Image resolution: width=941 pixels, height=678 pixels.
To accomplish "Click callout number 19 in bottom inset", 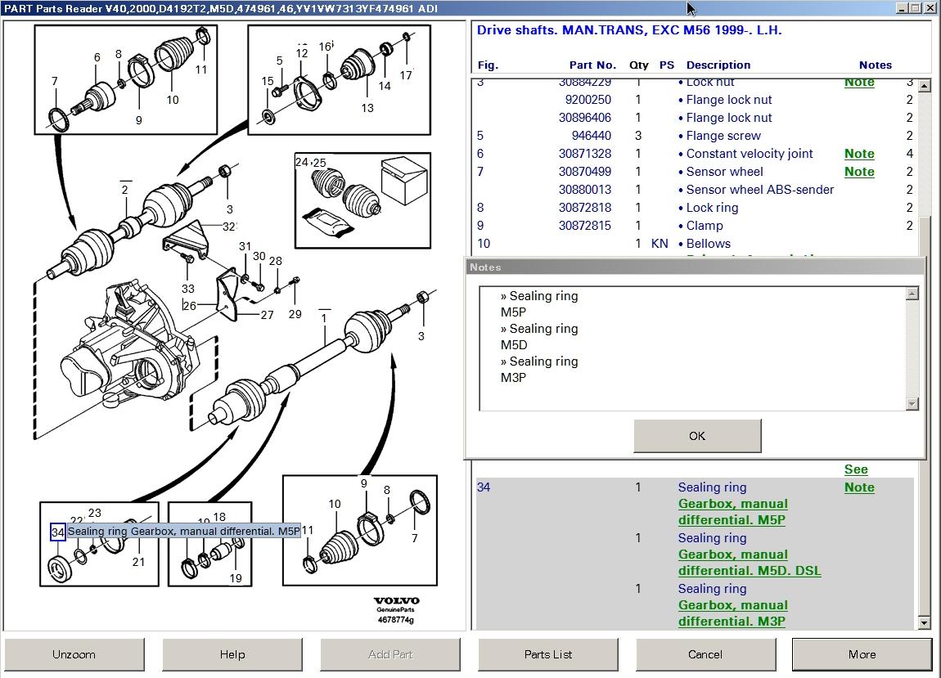I will (x=236, y=578).
